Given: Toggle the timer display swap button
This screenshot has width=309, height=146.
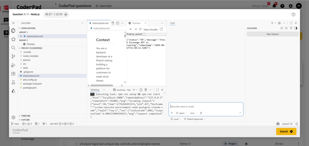Looking at the screenshot, I should pyautogui.click(x=66, y=14).
